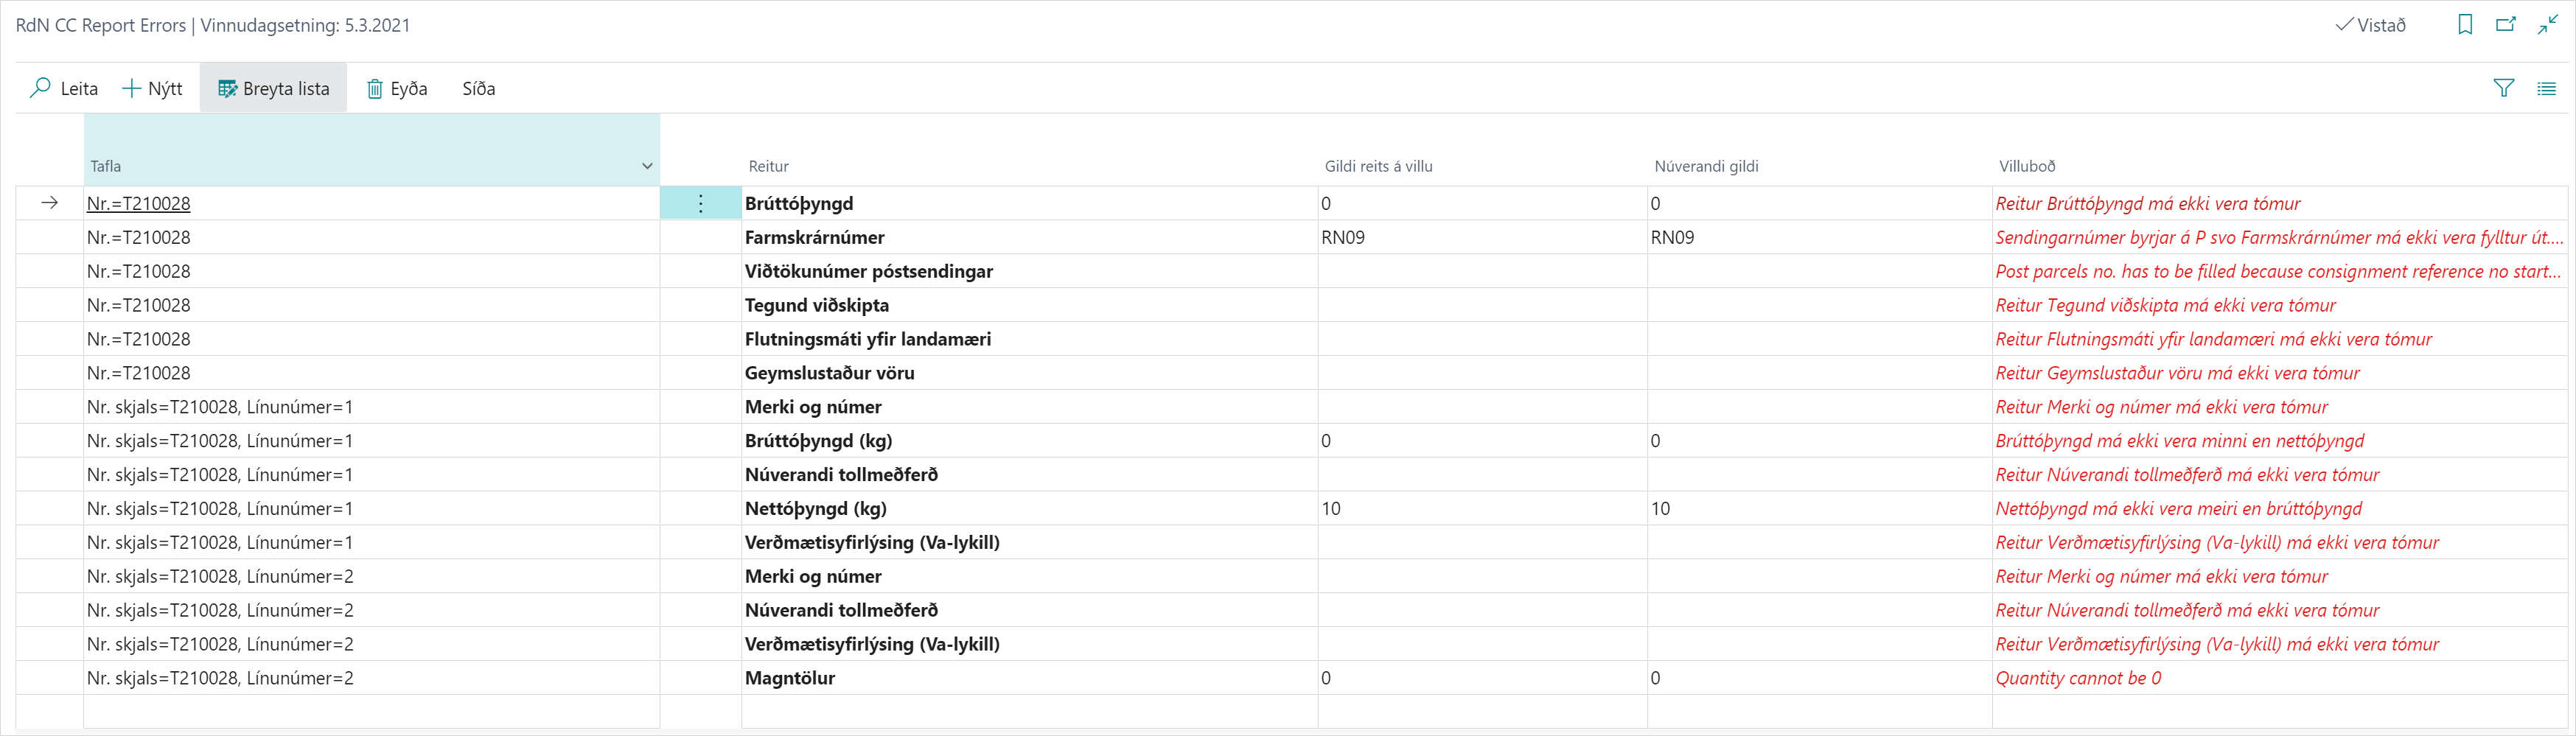This screenshot has width=2576, height=736.
Task: Sort by the Reitur column header
Action: click(768, 166)
